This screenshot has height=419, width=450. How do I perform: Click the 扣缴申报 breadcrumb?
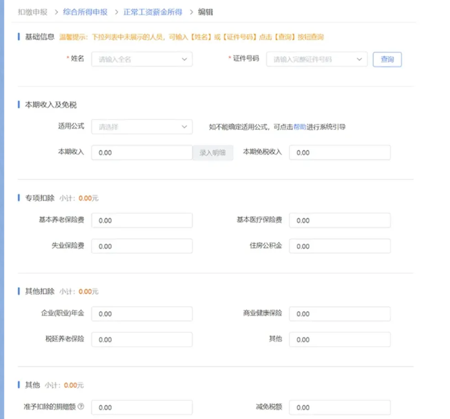coord(32,12)
